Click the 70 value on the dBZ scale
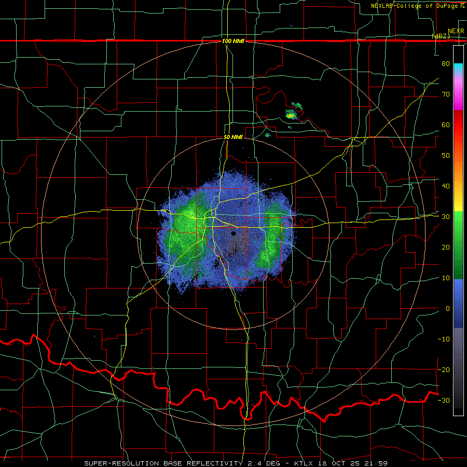The image size is (467, 467). pyautogui.click(x=446, y=94)
